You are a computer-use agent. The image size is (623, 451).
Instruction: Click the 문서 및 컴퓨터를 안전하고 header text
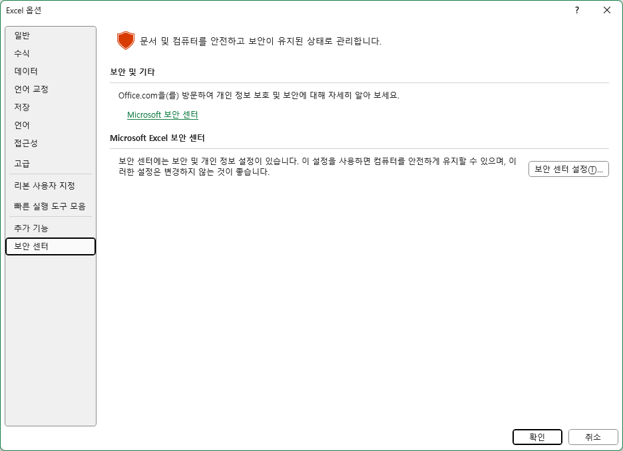point(261,41)
